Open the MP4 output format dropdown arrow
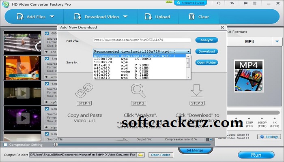Viewport: 284px width, 162px height. point(277,41)
